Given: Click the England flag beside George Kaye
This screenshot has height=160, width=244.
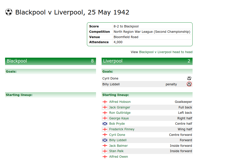Looking at the screenshot, I should pyautogui.click(x=105, y=118).
